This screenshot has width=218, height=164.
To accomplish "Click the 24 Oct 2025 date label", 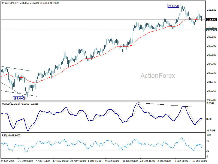I will [x=8, y=161].
